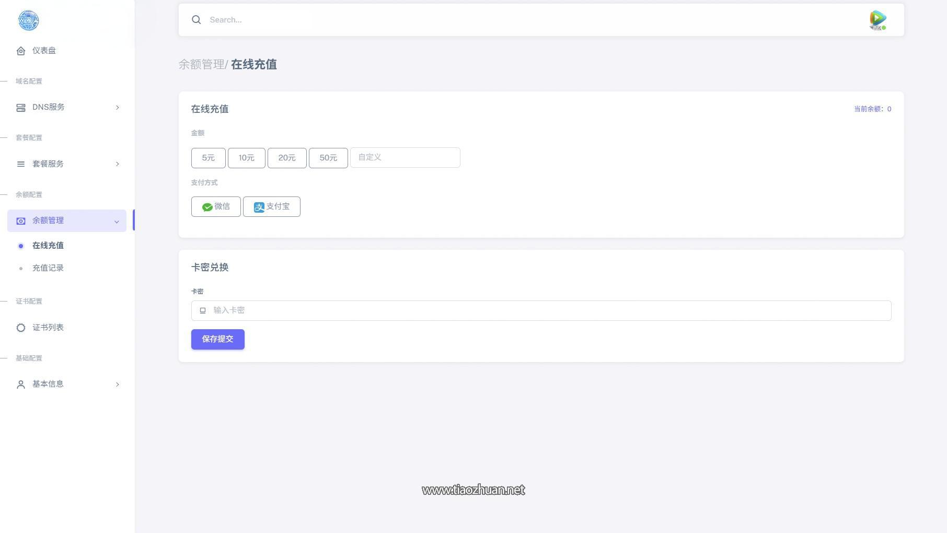Click the DNS服务 server icon
This screenshot has width=947, height=533.
coord(21,108)
